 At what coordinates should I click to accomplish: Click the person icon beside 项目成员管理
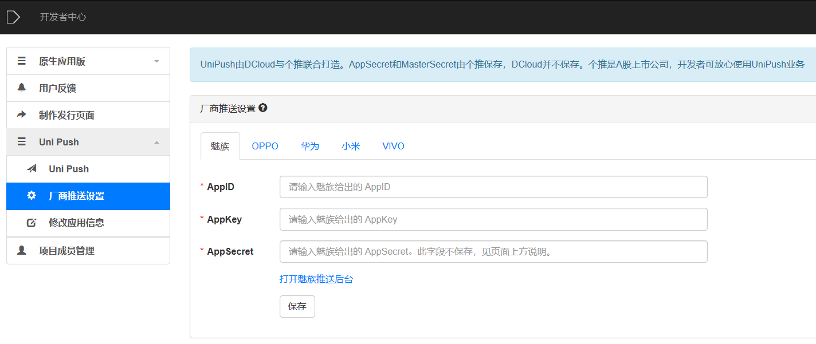point(22,250)
